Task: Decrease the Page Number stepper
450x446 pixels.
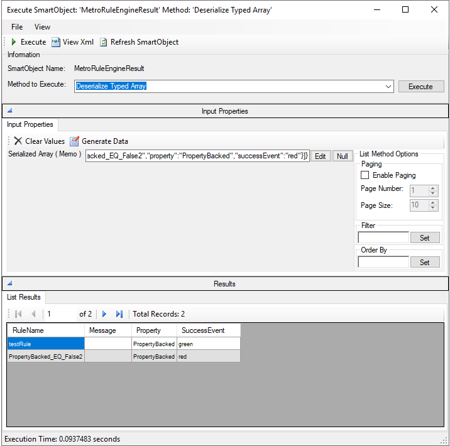Action: (433, 193)
